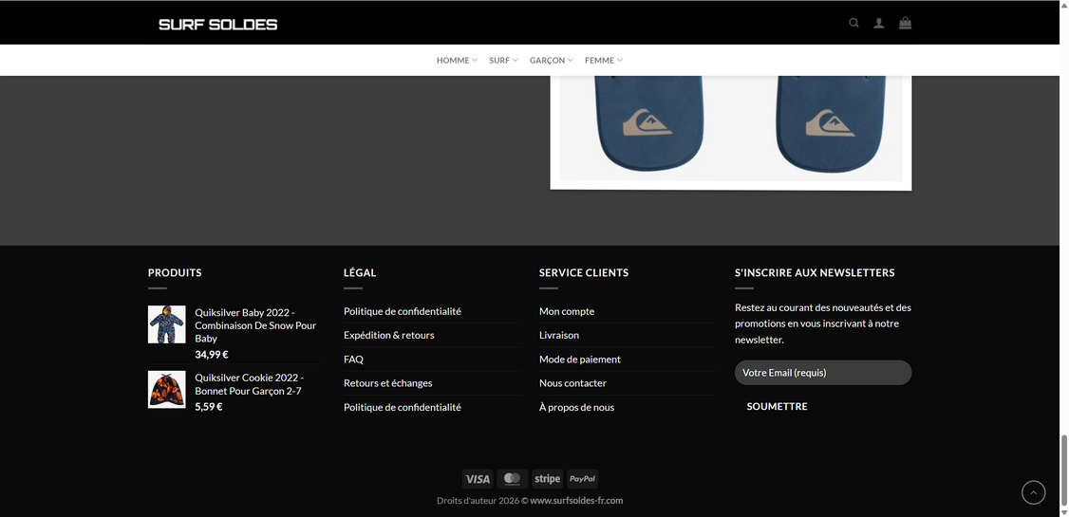
Task: Open the shopping bag cart icon
Action: [905, 23]
